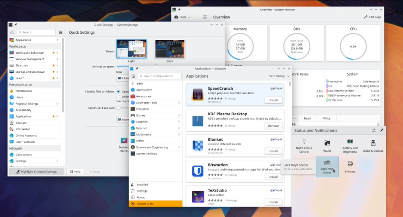This screenshot has width=403, height=217.
Task: Click the Discover home icon
Action: (x=133, y=76)
